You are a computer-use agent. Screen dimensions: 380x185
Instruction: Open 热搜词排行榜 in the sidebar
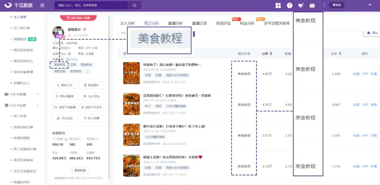(x=23, y=127)
